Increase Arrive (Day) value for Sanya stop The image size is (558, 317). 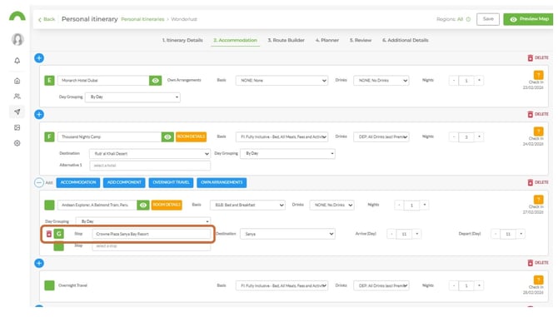coord(416,234)
